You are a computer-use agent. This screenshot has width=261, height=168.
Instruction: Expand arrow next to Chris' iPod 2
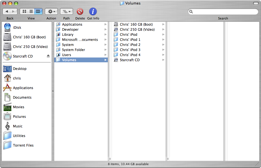(x=163, y=45)
